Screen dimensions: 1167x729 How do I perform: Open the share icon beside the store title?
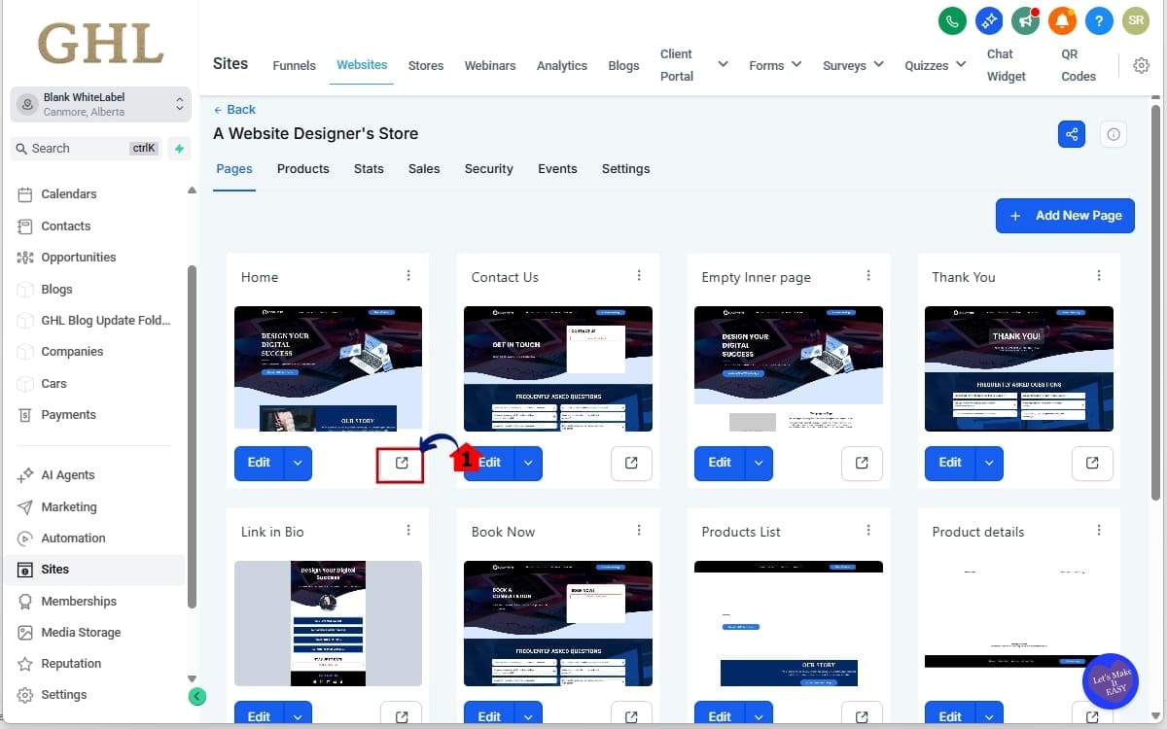point(1071,134)
